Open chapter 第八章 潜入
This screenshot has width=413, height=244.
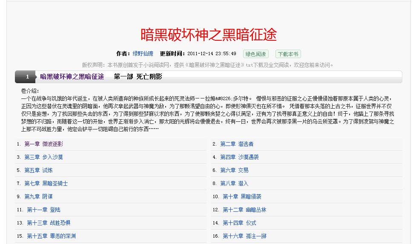point(235,184)
